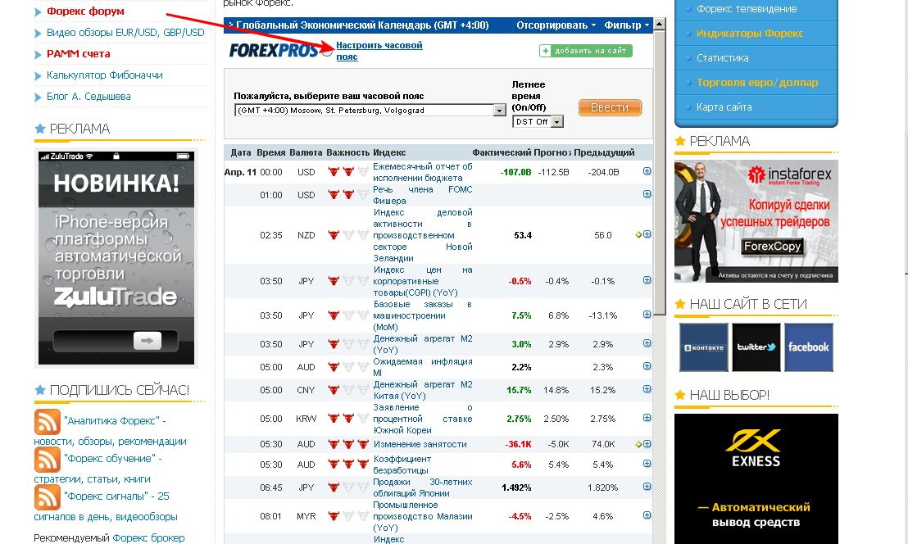Click the -36.1K actual value
The height and width of the screenshot is (544, 908).
(518, 444)
